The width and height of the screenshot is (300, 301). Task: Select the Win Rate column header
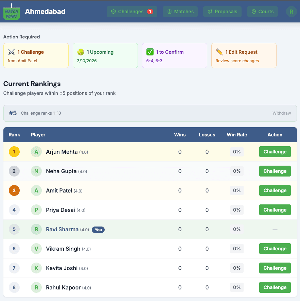(x=237, y=135)
